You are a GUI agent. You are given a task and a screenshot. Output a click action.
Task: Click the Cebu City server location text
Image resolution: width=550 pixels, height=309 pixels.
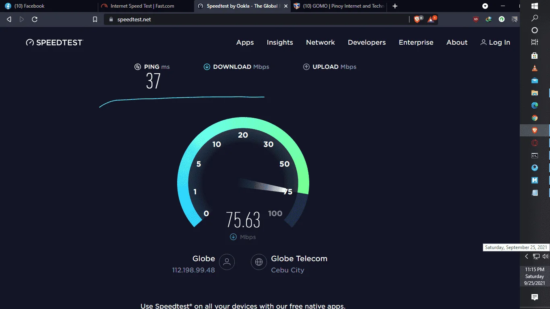287,270
